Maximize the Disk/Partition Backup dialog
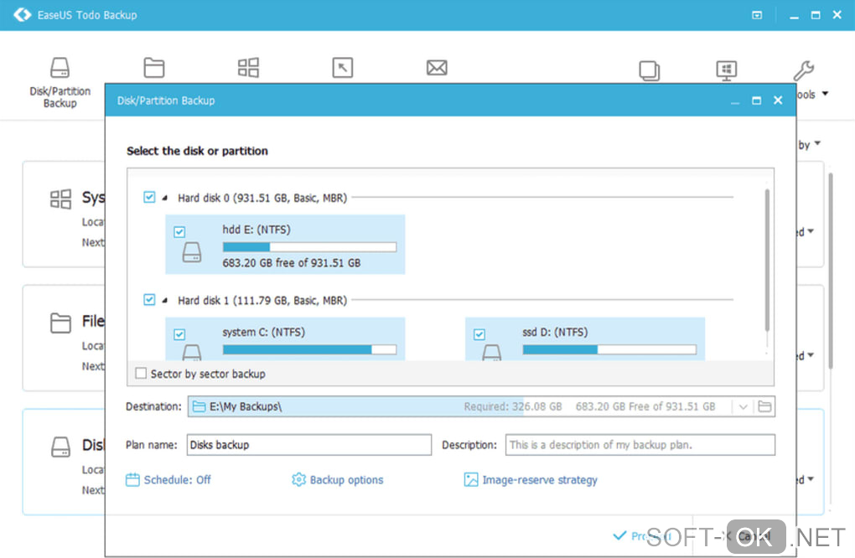 pyautogui.click(x=756, y=101)
